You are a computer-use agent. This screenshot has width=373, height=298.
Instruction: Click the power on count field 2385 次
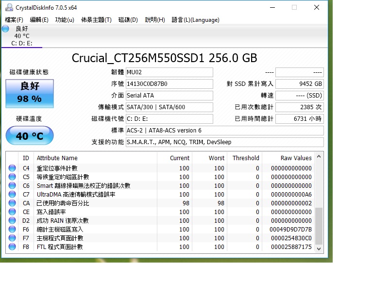tap(300, 107)
